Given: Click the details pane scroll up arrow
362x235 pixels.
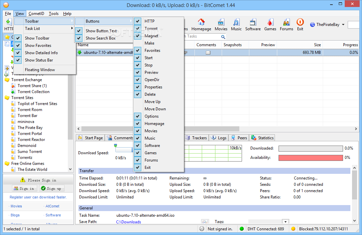Looking at the screenshot, I should [x=355, y=168].
